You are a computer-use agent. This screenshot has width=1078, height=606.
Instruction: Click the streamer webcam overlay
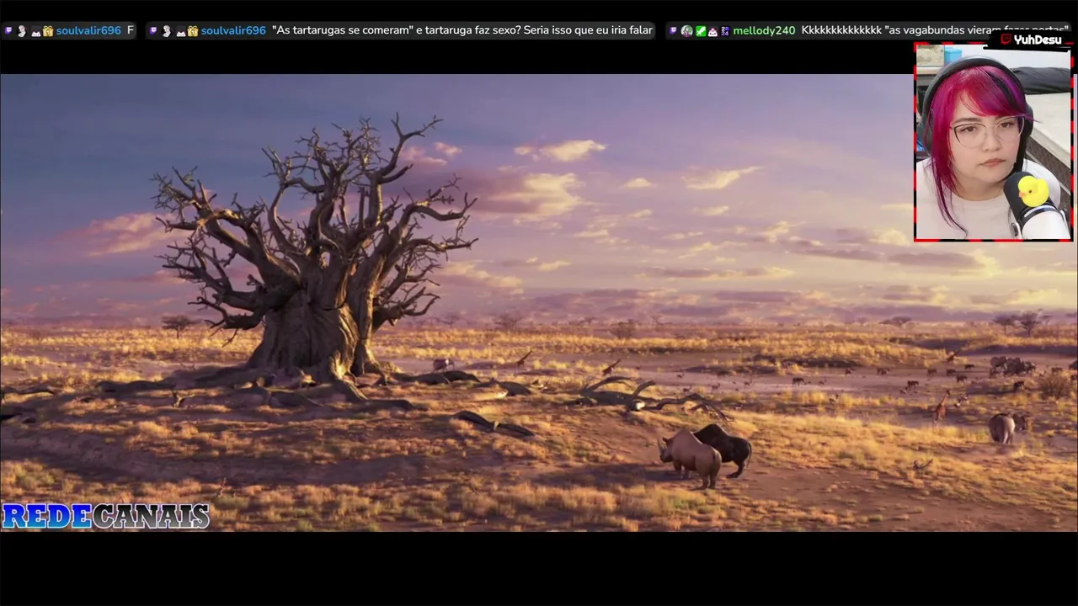point(993,142)
